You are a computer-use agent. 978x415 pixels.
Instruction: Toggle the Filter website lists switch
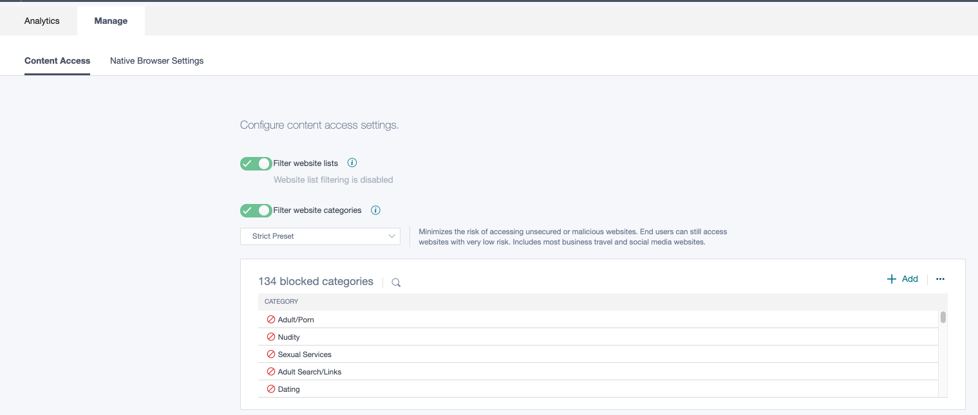click(256, 163)
